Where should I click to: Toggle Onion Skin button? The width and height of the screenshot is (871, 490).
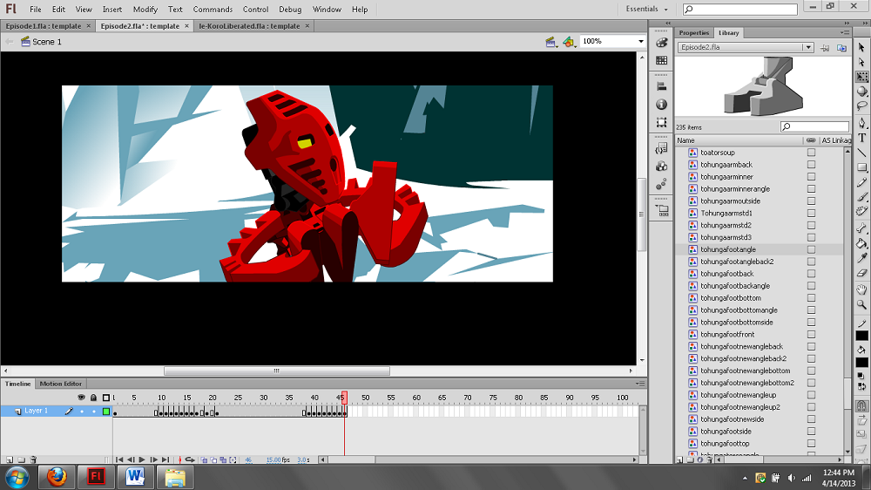pyautogui.click(x=205, y=460)
